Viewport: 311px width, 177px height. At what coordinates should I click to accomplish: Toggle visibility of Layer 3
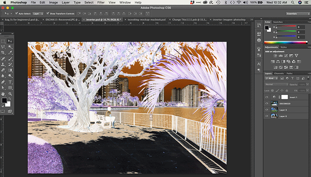pos(267,109)
